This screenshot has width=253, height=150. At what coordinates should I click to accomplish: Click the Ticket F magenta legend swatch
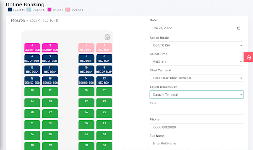click(49, 10)
